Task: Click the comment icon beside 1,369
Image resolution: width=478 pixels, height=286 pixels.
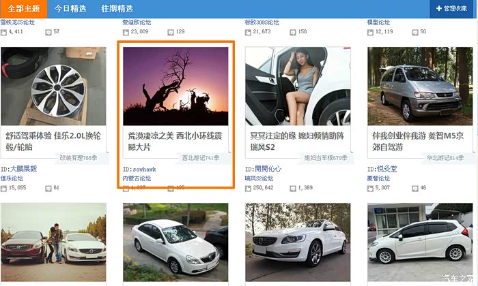Action: (293, 189)
